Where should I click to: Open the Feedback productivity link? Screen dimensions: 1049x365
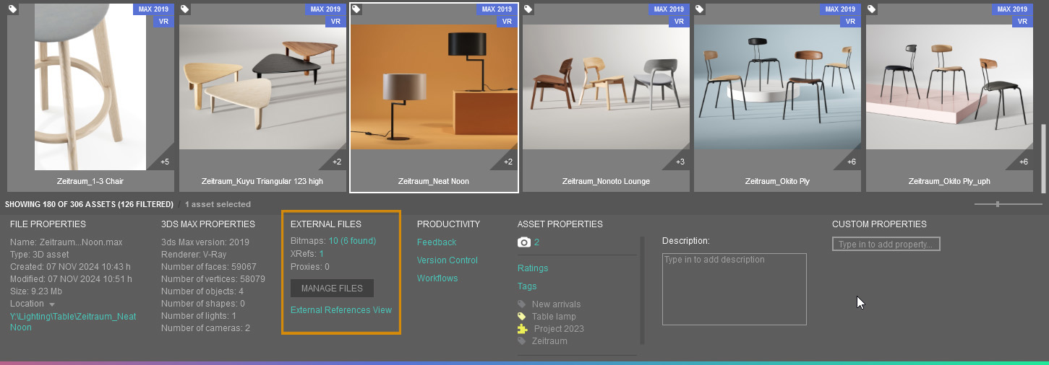click(x=437, y=242)
